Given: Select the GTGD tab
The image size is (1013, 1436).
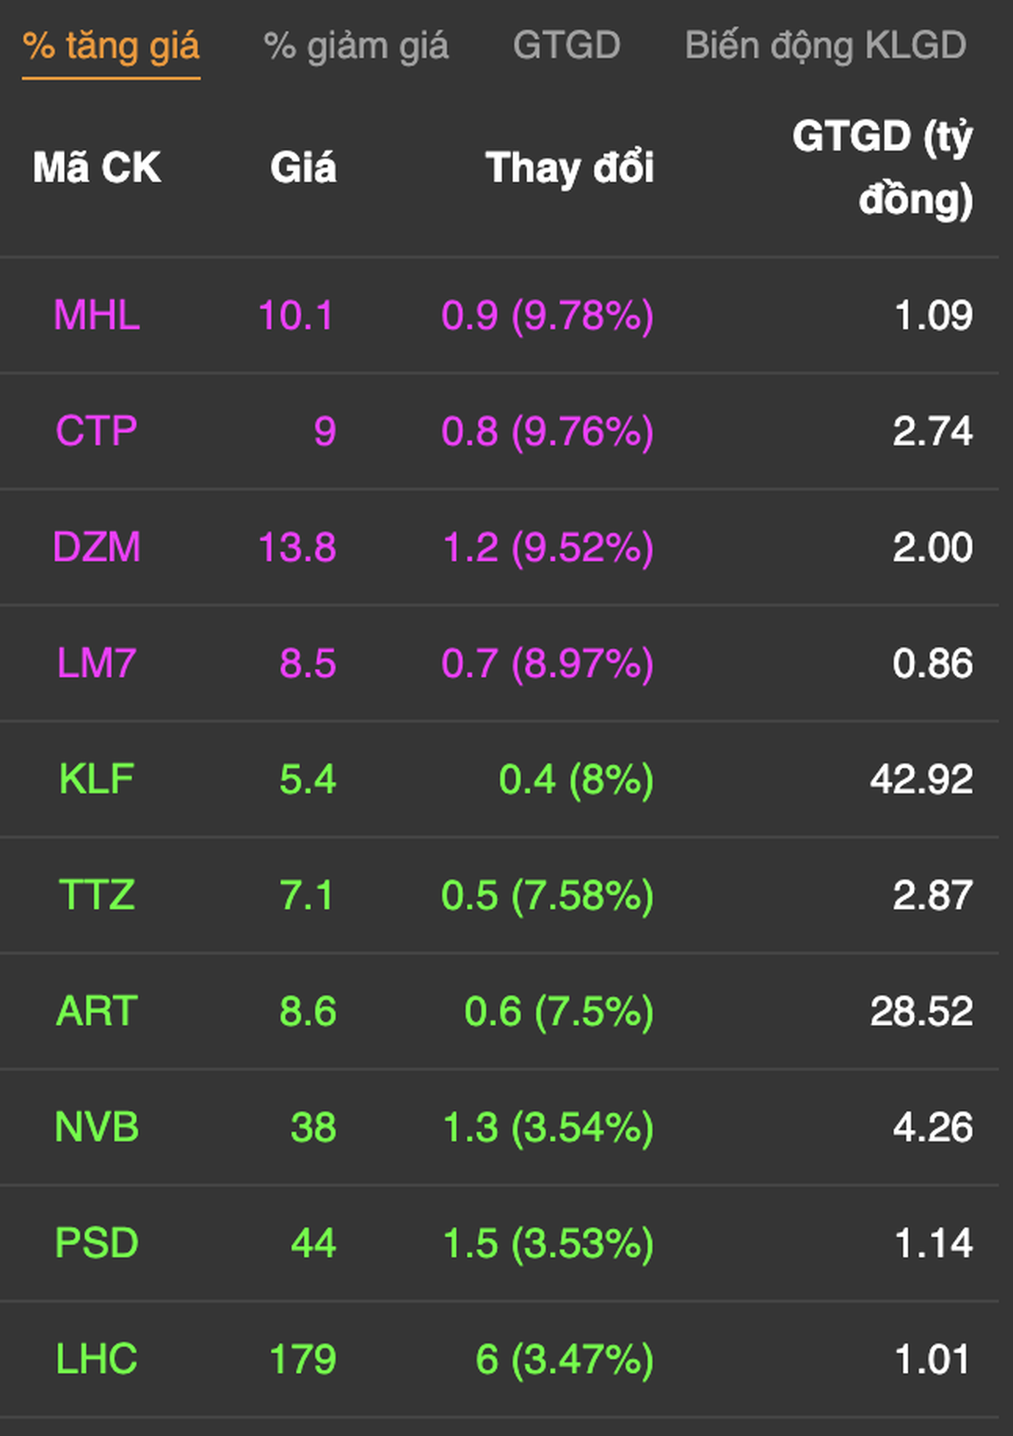Looking at the screenshot, I should point(567,46).
